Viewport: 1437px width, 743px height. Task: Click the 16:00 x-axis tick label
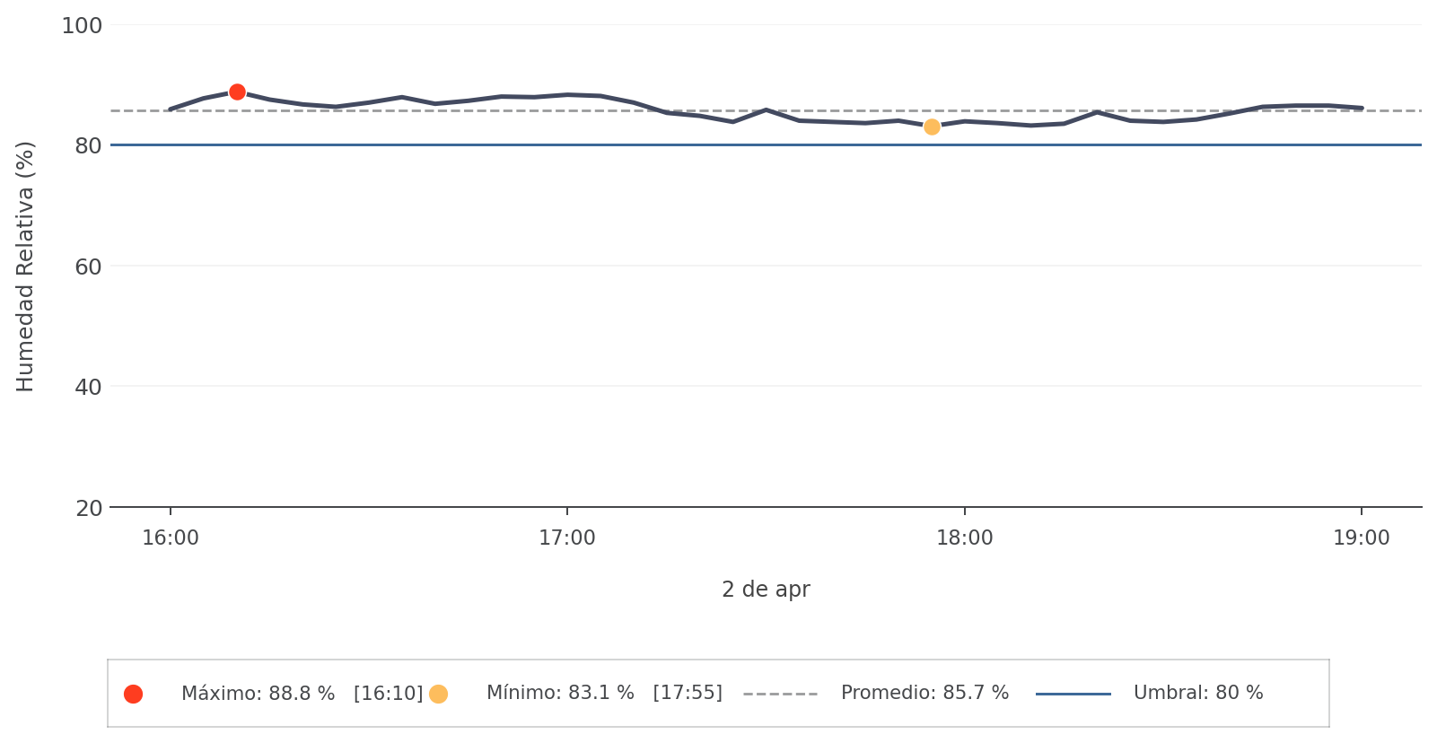[x=171, y=538]
